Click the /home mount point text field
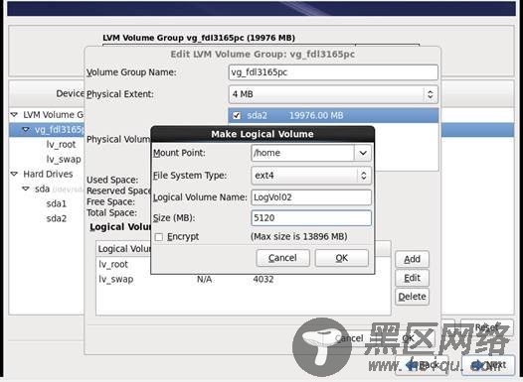The height and width of the screenshot is (382, 523). pyautogui.click(x=302, y=153)
